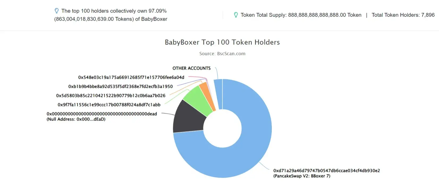439x193 pixels.
Task: Click address label 0x9f7fa11556c1e99ccc17b00788f024a8df7c1abb
Action: tap(109, 105)
